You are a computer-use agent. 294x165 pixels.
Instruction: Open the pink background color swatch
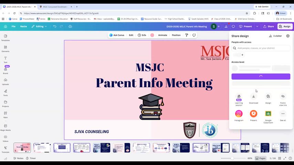point(152,35)
